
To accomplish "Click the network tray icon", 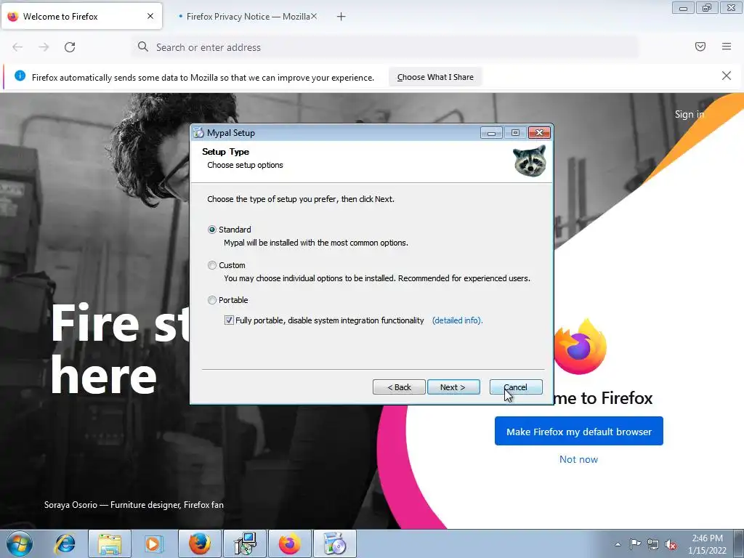I will click(653, 544).
